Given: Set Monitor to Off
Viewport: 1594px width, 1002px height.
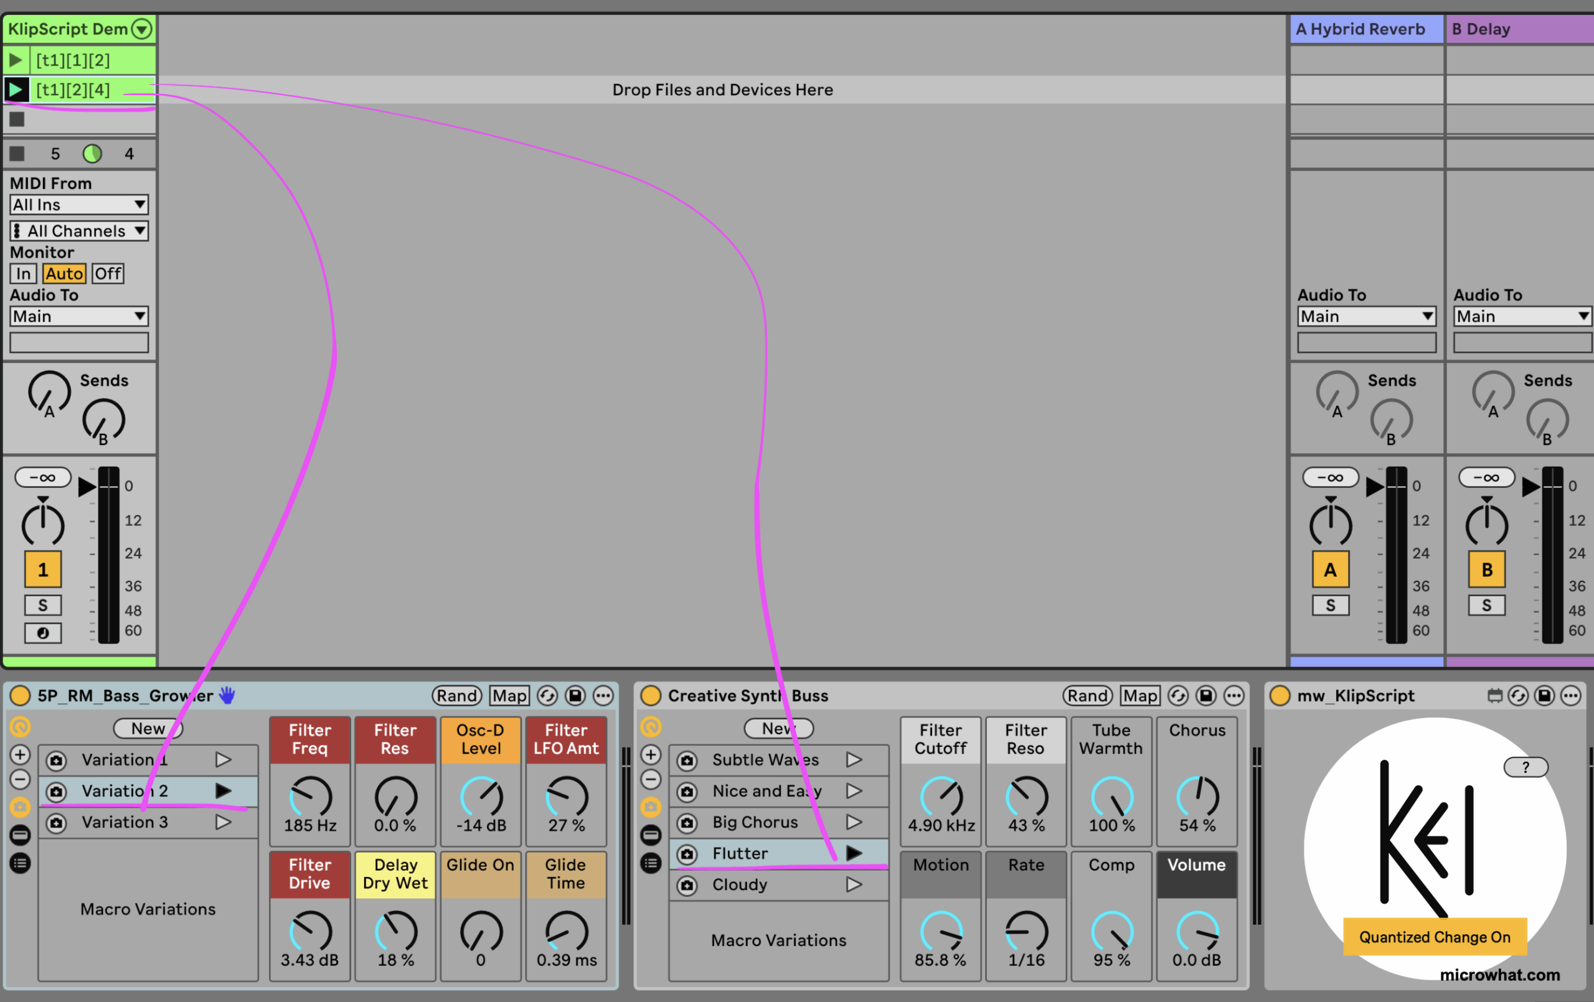Looking at the screenshot, I should click(x=108, y=273).
